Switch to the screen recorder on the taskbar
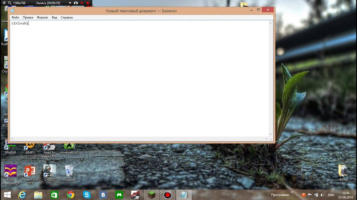 click(x=168, y=195)
